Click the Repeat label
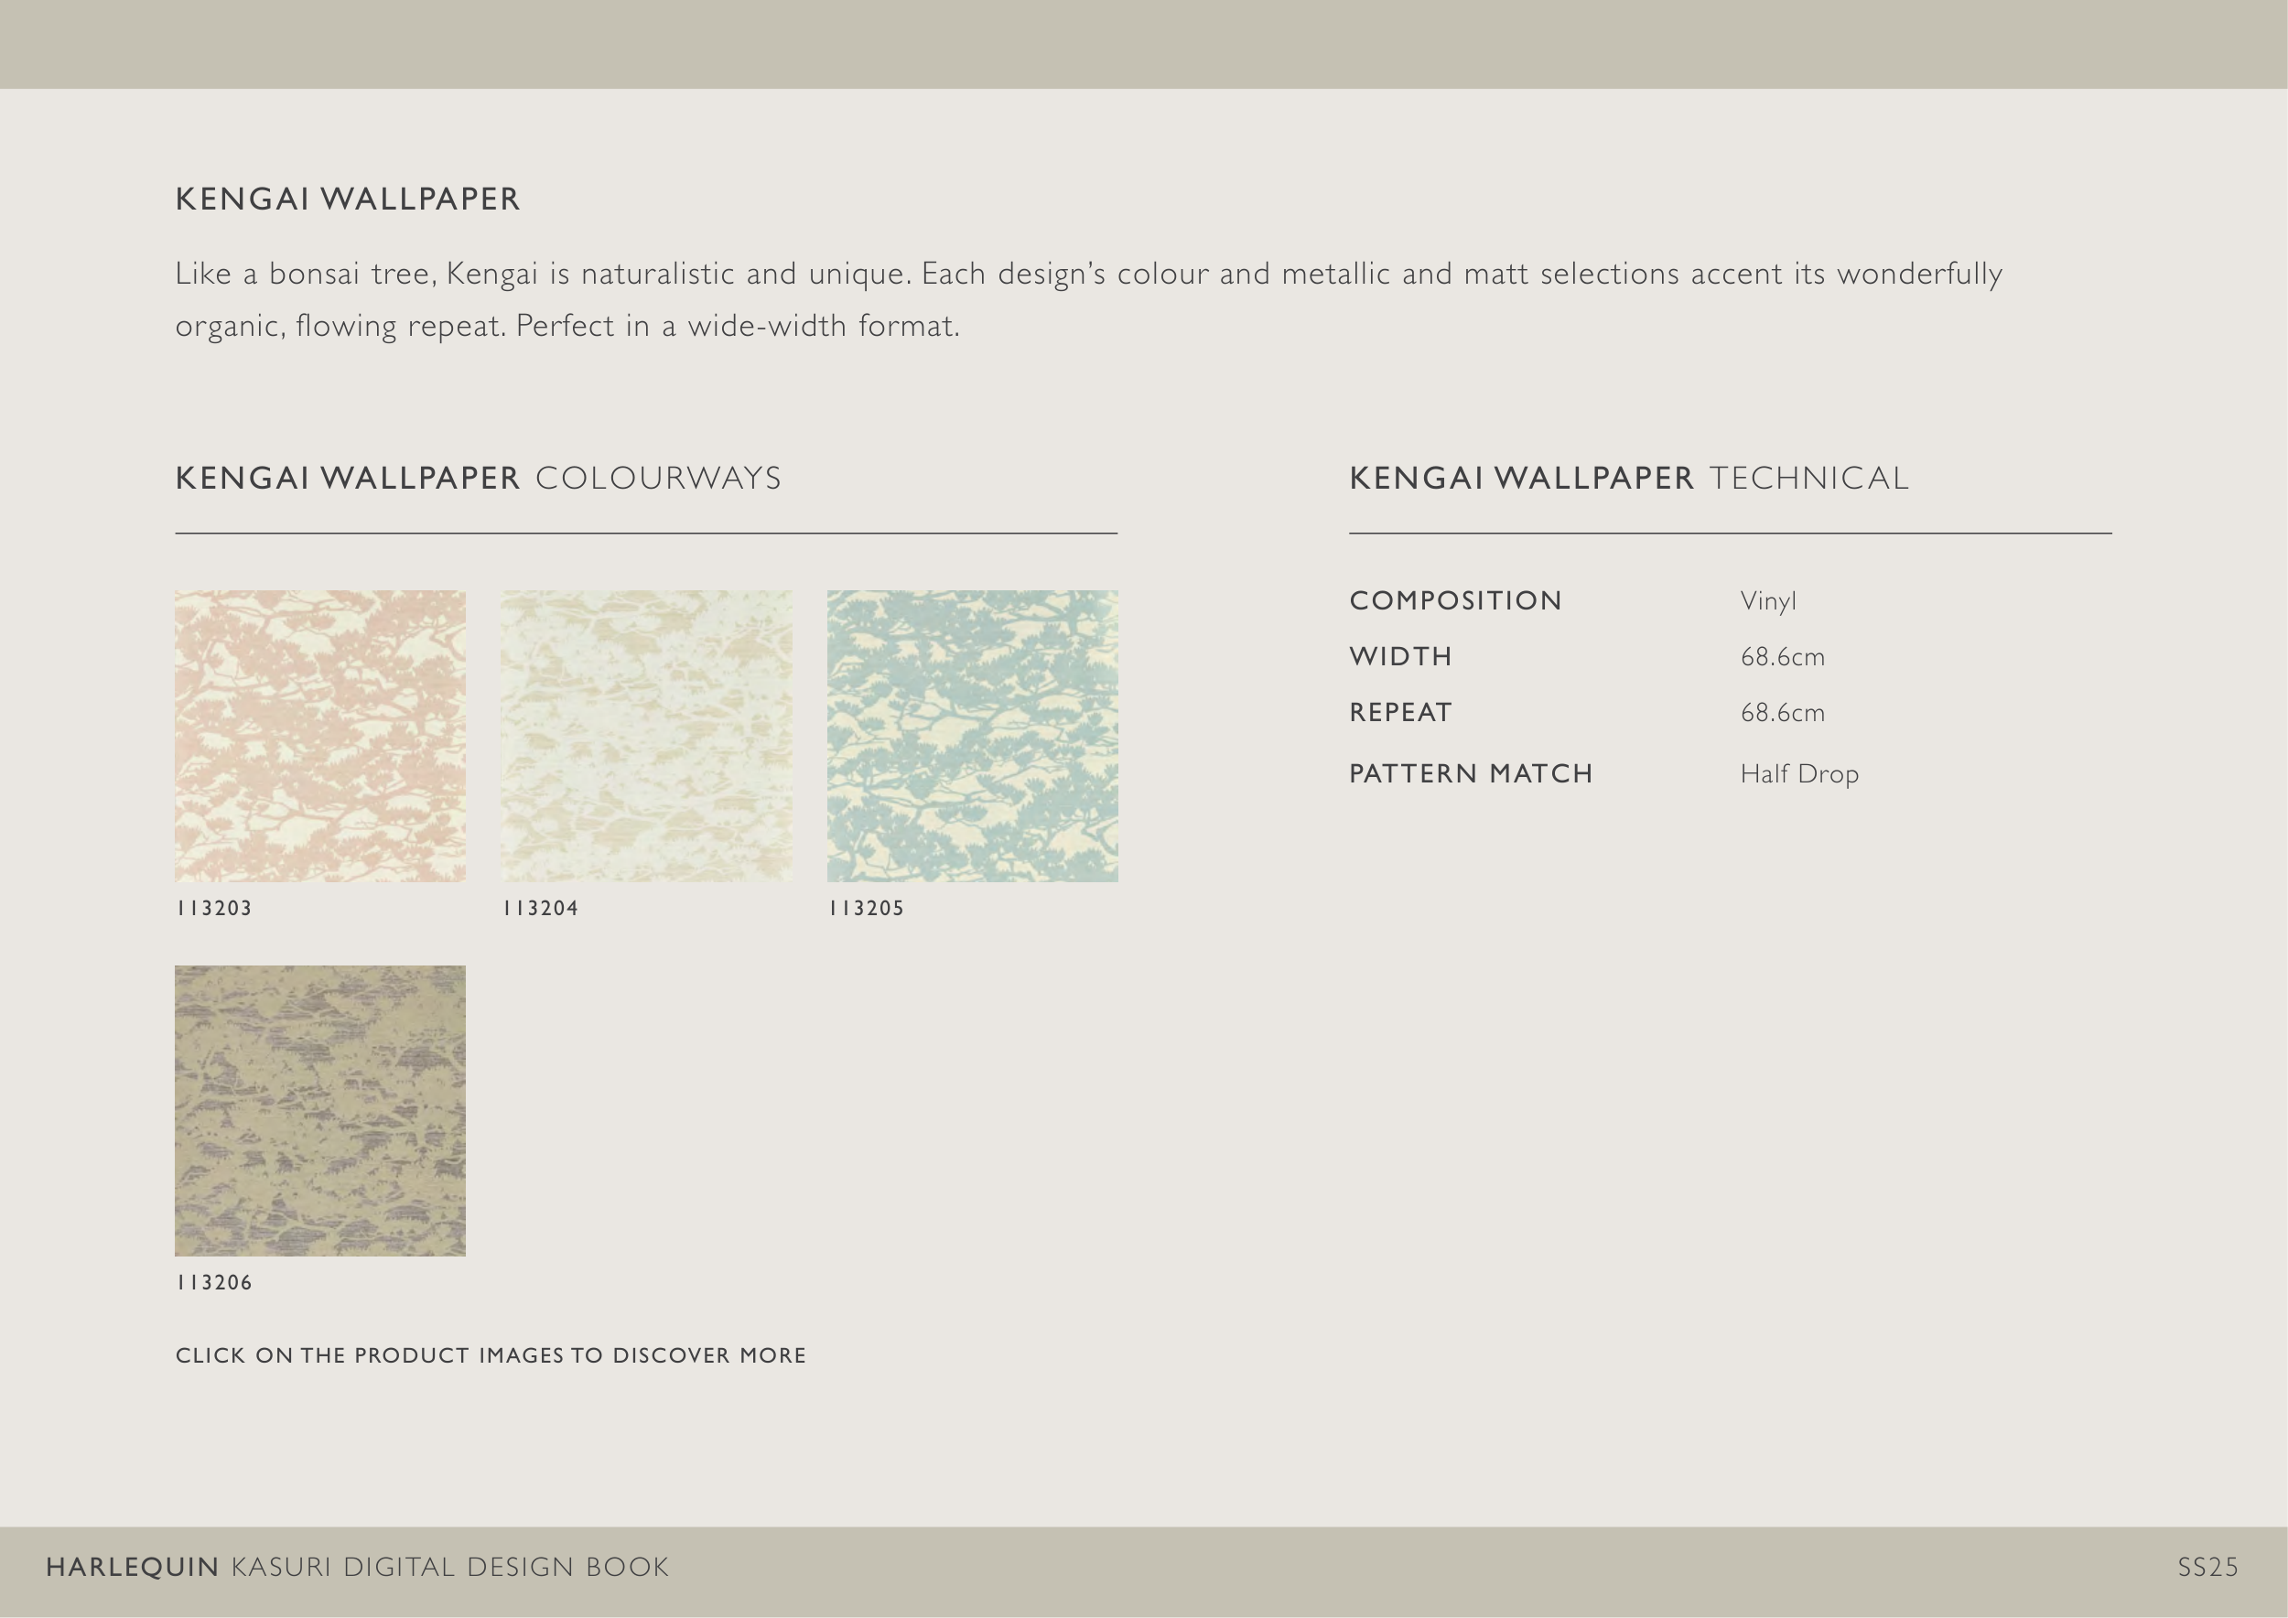 pyautogui.click(x=1400, y=712)
